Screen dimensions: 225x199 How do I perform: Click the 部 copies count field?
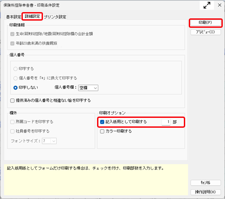pyautogui.click(x=166, y=122)
